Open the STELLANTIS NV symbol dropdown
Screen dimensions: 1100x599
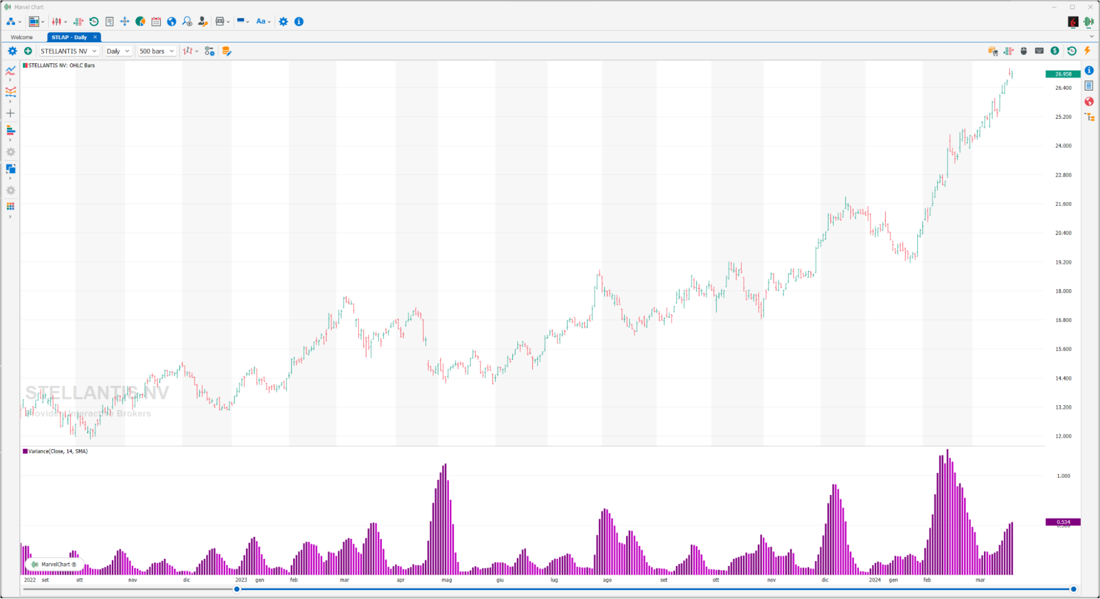[x=68, y=51]
